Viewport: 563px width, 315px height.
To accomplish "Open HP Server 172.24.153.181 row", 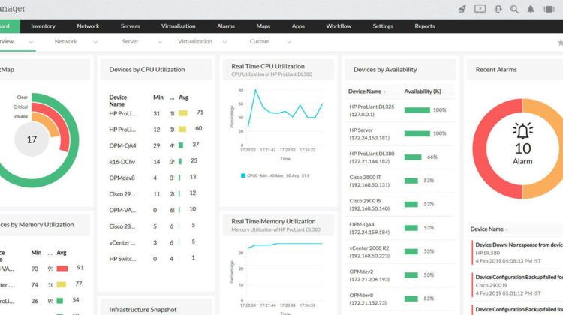I will (399, 133).
